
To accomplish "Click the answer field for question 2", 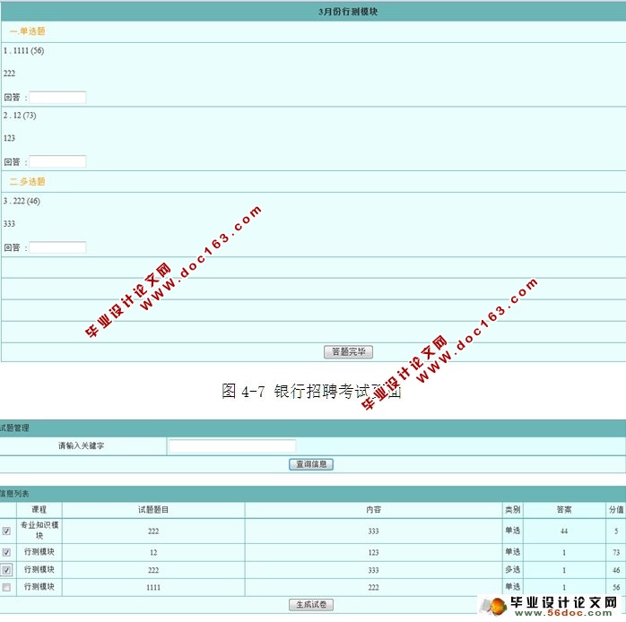I will (x=57, y=161).
